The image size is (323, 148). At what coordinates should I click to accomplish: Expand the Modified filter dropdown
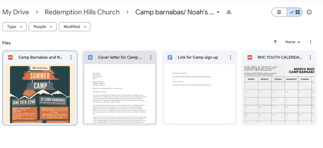74,27
